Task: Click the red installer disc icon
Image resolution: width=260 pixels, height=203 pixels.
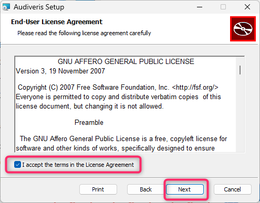Action: coord(243,29)
